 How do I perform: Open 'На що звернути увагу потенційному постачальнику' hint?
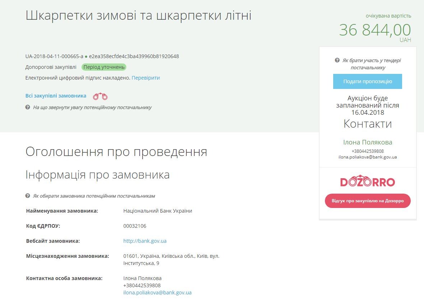point(92,108)
